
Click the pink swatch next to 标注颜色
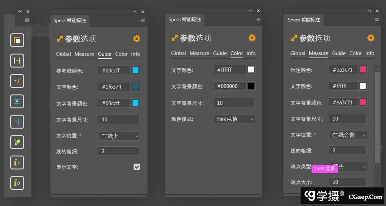[x=363, y=70]
